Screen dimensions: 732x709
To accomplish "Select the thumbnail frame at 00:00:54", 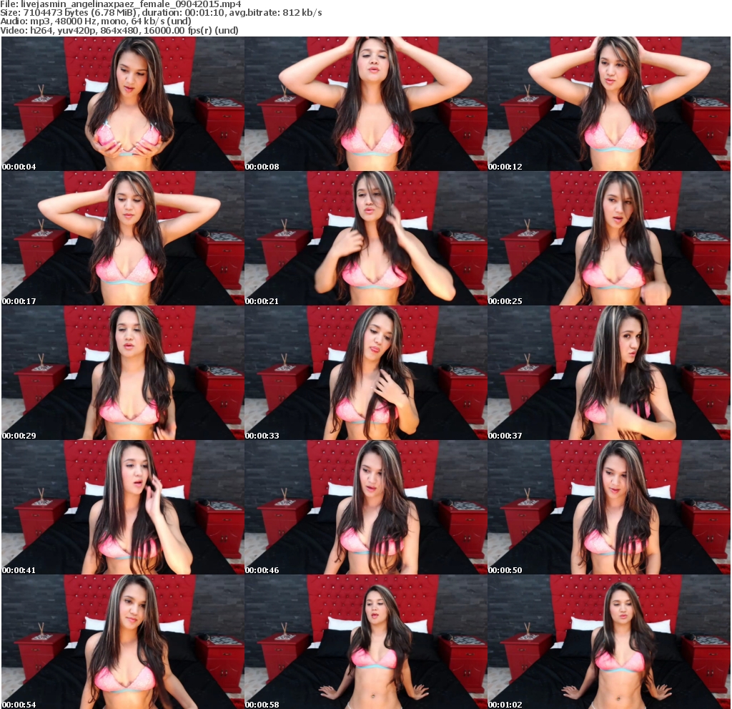I will (x=123, y=642).
